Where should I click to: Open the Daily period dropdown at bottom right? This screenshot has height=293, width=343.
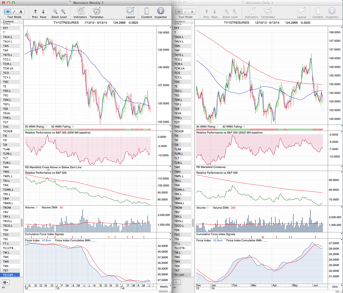(x=335, y=287)
